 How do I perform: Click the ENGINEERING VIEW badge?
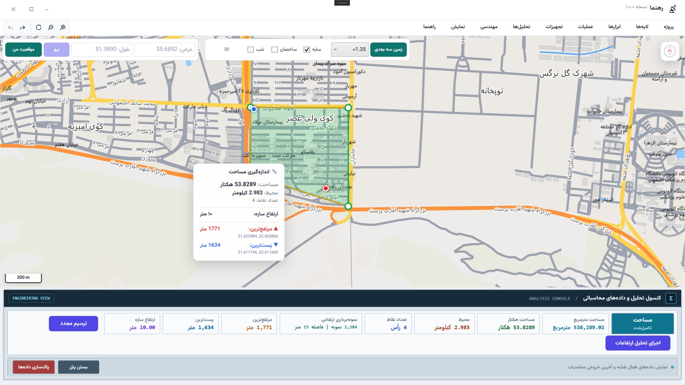point(31,298)
